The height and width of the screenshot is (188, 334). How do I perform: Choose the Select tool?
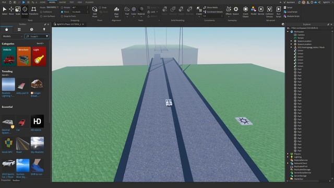5,10
